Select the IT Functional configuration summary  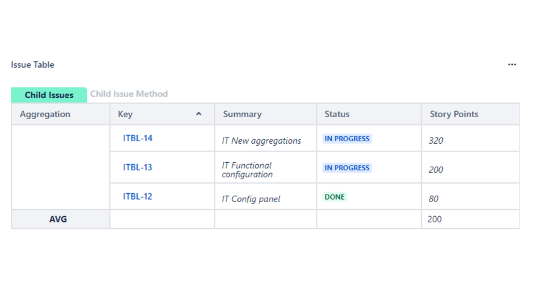pyautogui.click(x=247, y=170)
